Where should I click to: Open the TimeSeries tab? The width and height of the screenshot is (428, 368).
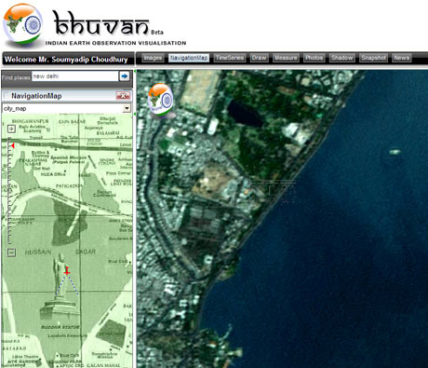230,58
